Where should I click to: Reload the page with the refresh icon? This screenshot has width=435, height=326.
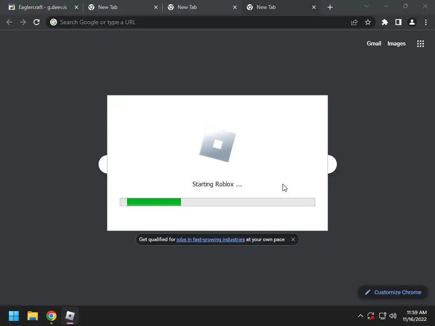(x=37, y=22)
